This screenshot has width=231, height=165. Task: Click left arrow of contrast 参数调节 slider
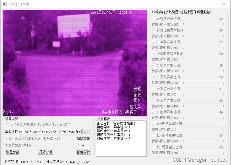(x=183, y=36)
